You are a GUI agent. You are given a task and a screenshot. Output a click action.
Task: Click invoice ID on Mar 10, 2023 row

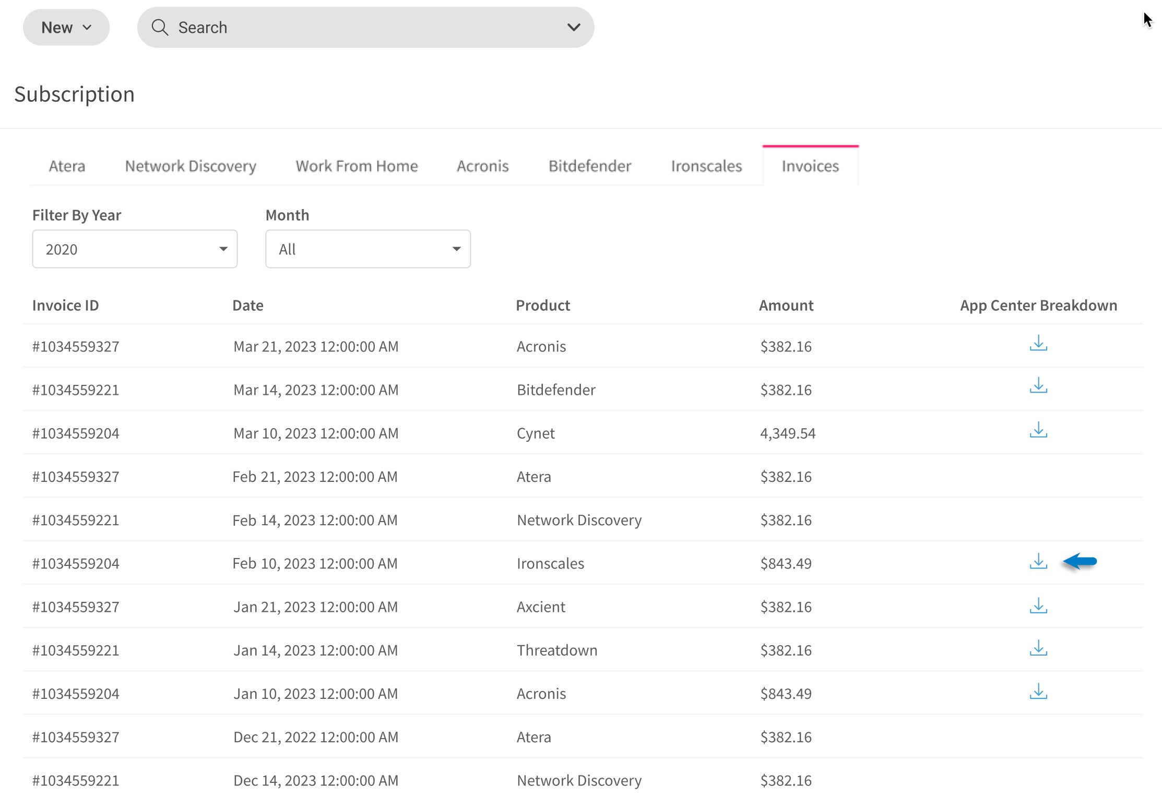click(x=76, y=433)
